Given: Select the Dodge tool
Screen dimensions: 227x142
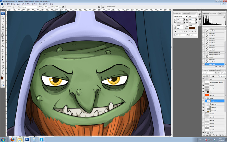Looking at the screenshot, I should (x=3, y=51).
